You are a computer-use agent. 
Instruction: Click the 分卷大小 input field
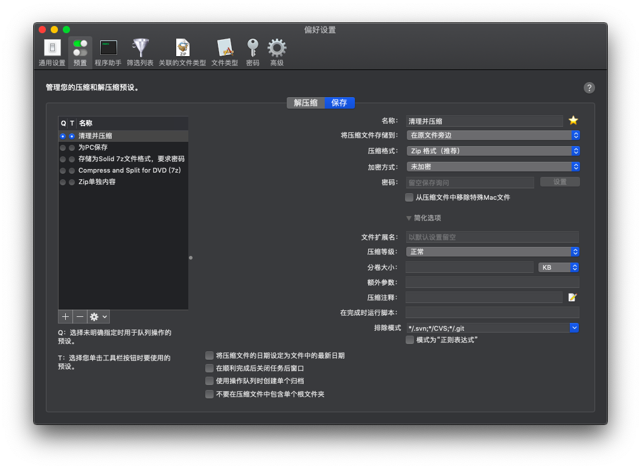pyautogui.click(x=469, y=267)
